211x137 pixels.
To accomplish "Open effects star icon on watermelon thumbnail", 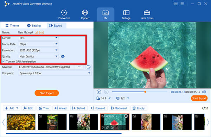I will click(x=108, y=127).
